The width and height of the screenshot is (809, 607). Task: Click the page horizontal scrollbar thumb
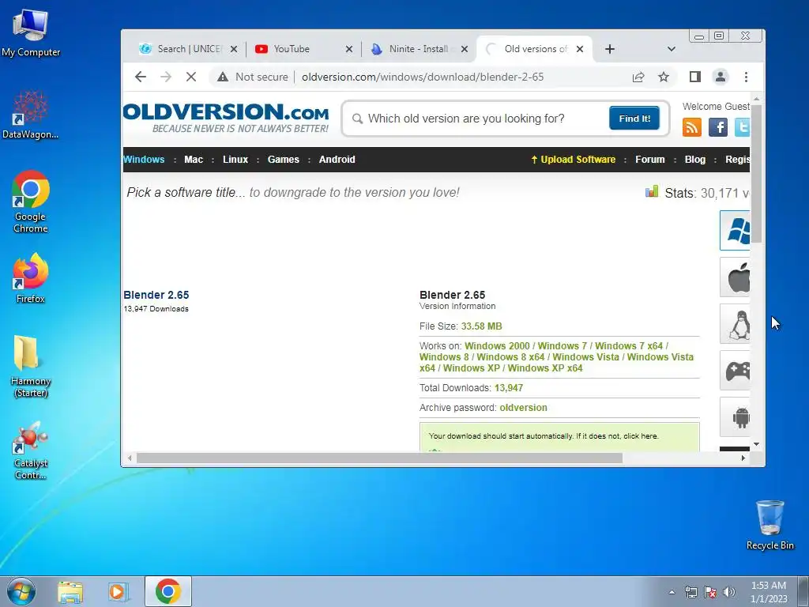379,458
